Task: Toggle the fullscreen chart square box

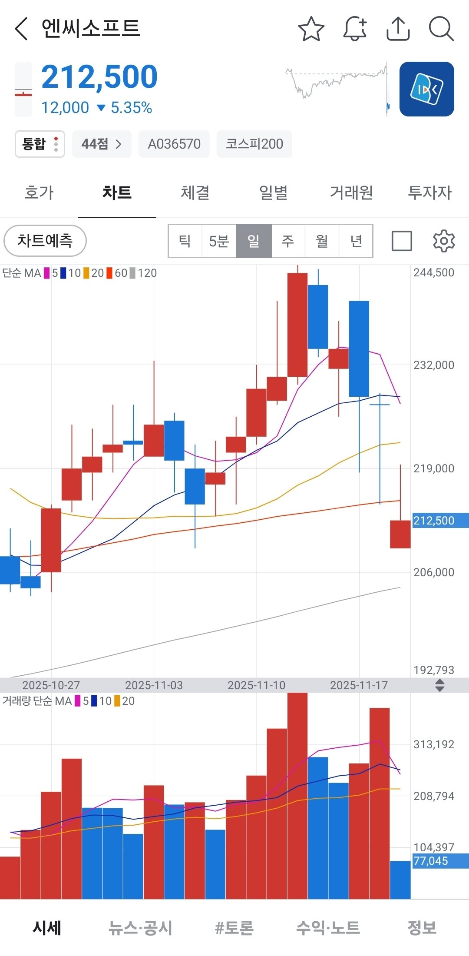Action: coord(402,241)
